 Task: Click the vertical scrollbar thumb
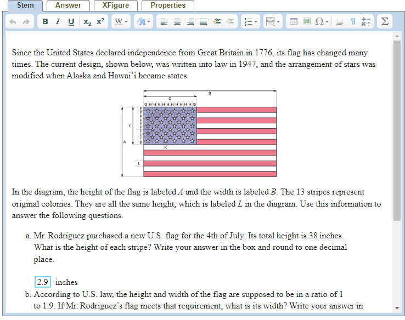coord(397,130)
